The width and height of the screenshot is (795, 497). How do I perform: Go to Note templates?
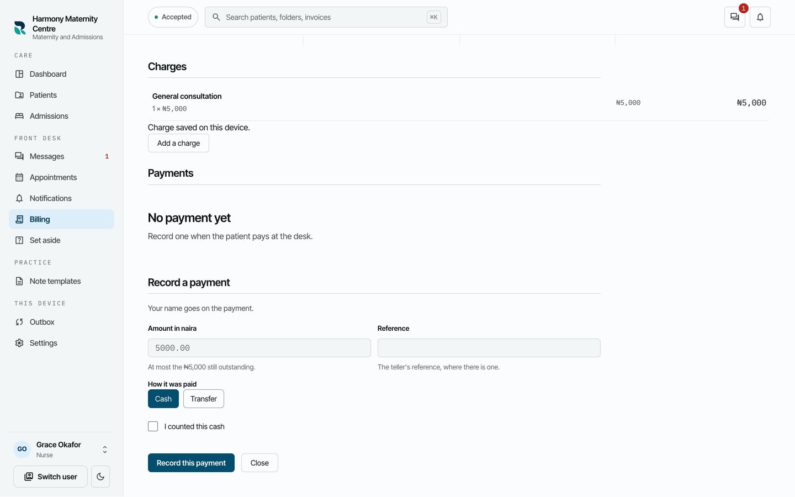pyautogui.click(x=61, y=281)
